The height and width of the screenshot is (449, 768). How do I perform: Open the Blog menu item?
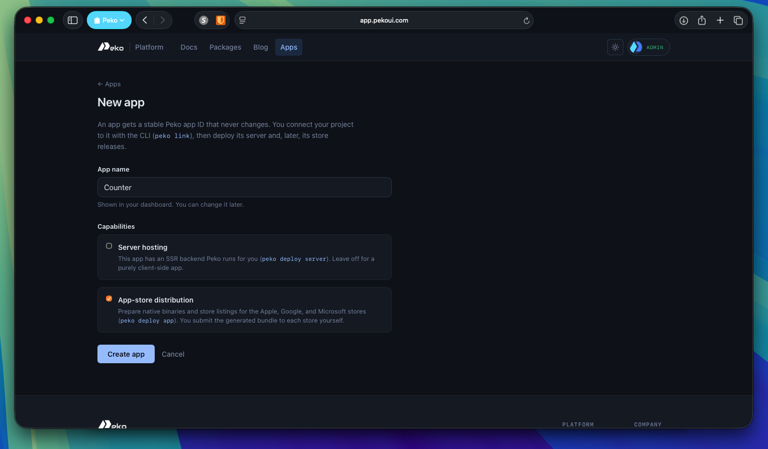click(261, 47)
